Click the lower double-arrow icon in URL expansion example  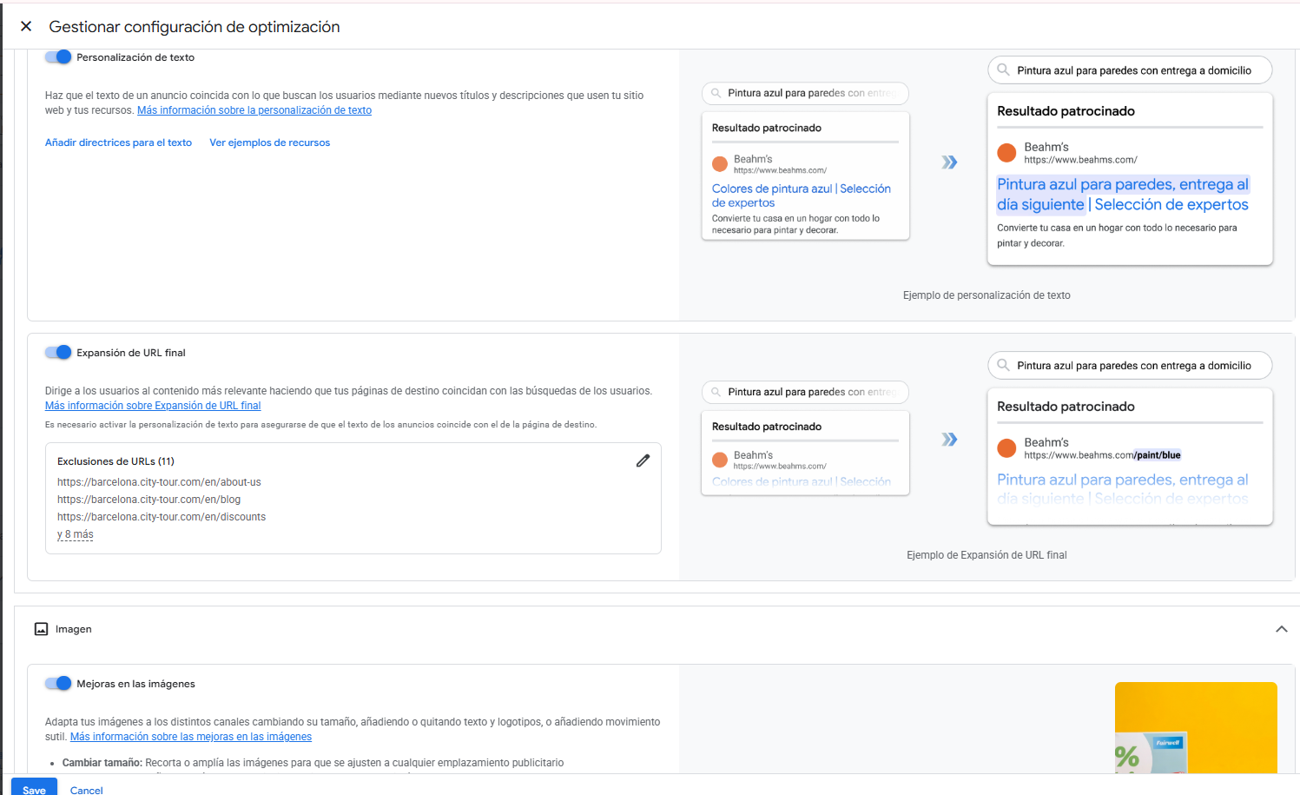pyautogui.click(x=949, y=440)
